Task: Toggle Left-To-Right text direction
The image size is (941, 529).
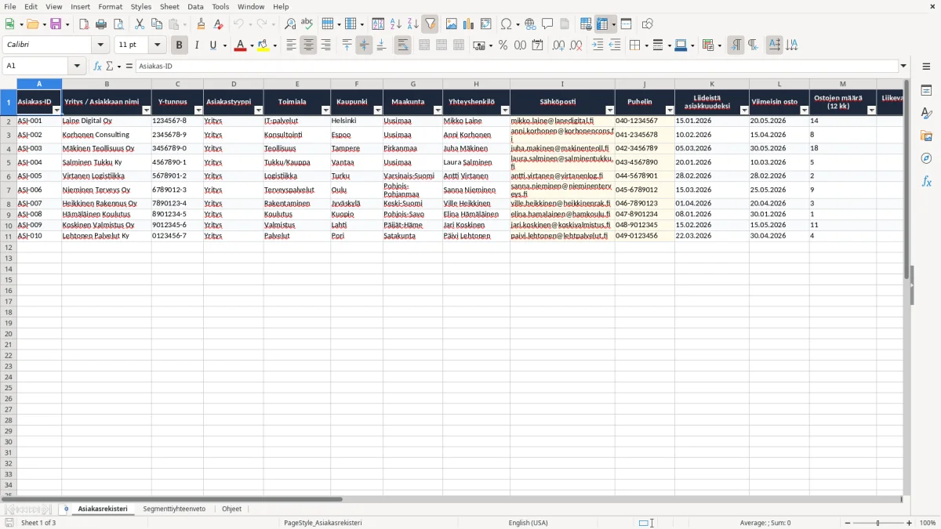Action: [736, 45]
